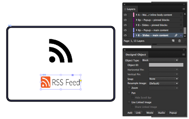Screen dimensions: 189x119
Task: Expand the B - Slides - pinned blocks layer
Action: pyautogui.click(x=137, y=25)
